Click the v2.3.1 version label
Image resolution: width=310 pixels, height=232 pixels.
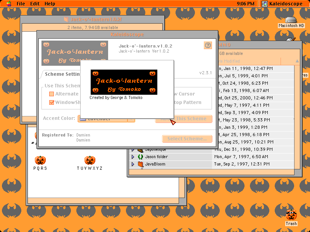(205, 73)
